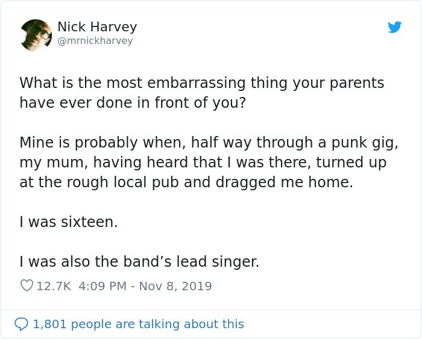Screen dimensions: 422x339
Task: Open "people are talking about this" link
Action: click(x=157, y=324)
